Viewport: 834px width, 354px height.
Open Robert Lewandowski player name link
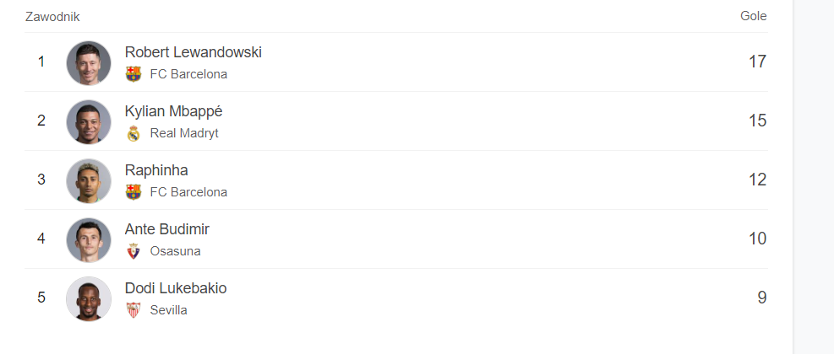click(193, 52)
